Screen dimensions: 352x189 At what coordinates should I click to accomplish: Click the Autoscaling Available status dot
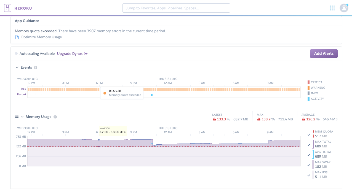point(16,54)
